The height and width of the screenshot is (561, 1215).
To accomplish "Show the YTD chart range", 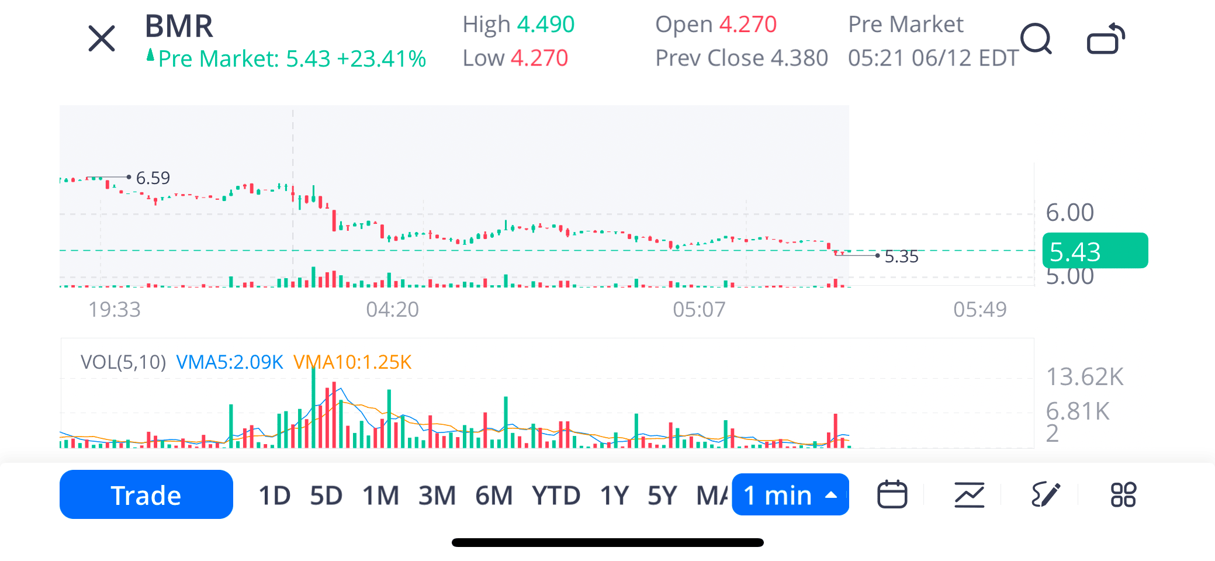I will 556,496.
